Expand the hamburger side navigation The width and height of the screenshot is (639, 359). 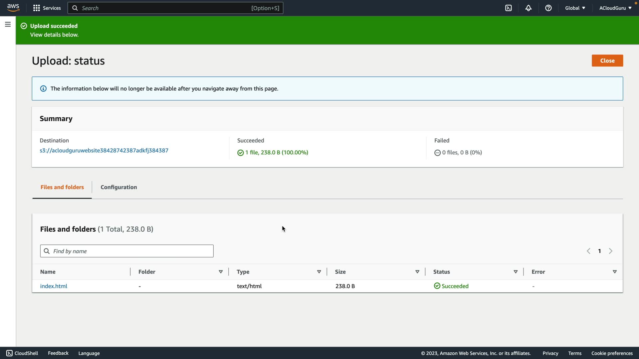8,24
